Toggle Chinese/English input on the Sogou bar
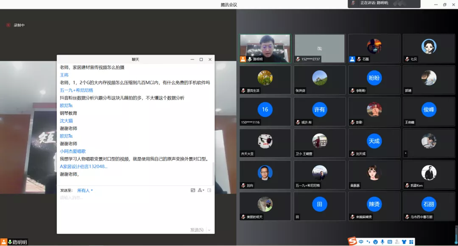The height and width of the screenshot is (246, 458). (361, 242)
